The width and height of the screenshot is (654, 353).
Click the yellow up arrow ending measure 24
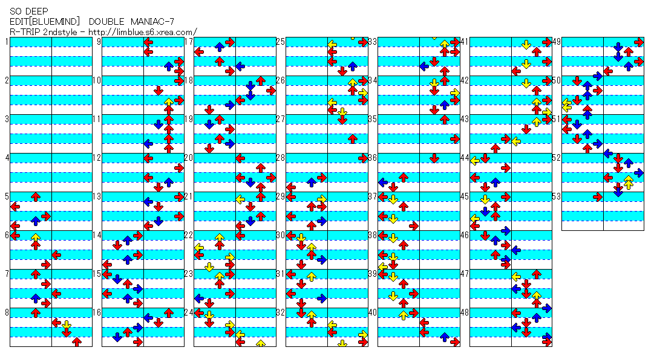point(261,343)
